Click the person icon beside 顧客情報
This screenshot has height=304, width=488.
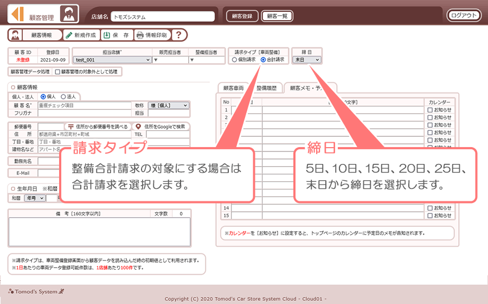pos(15,35)
